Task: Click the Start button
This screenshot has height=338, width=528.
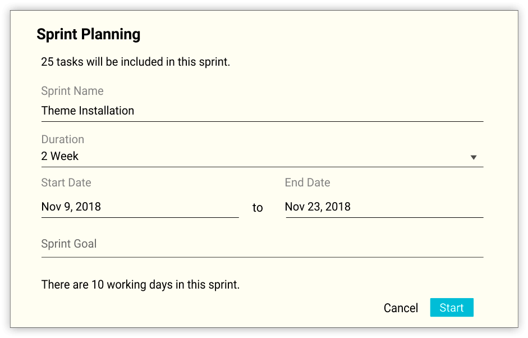Action: click(451, 308)
